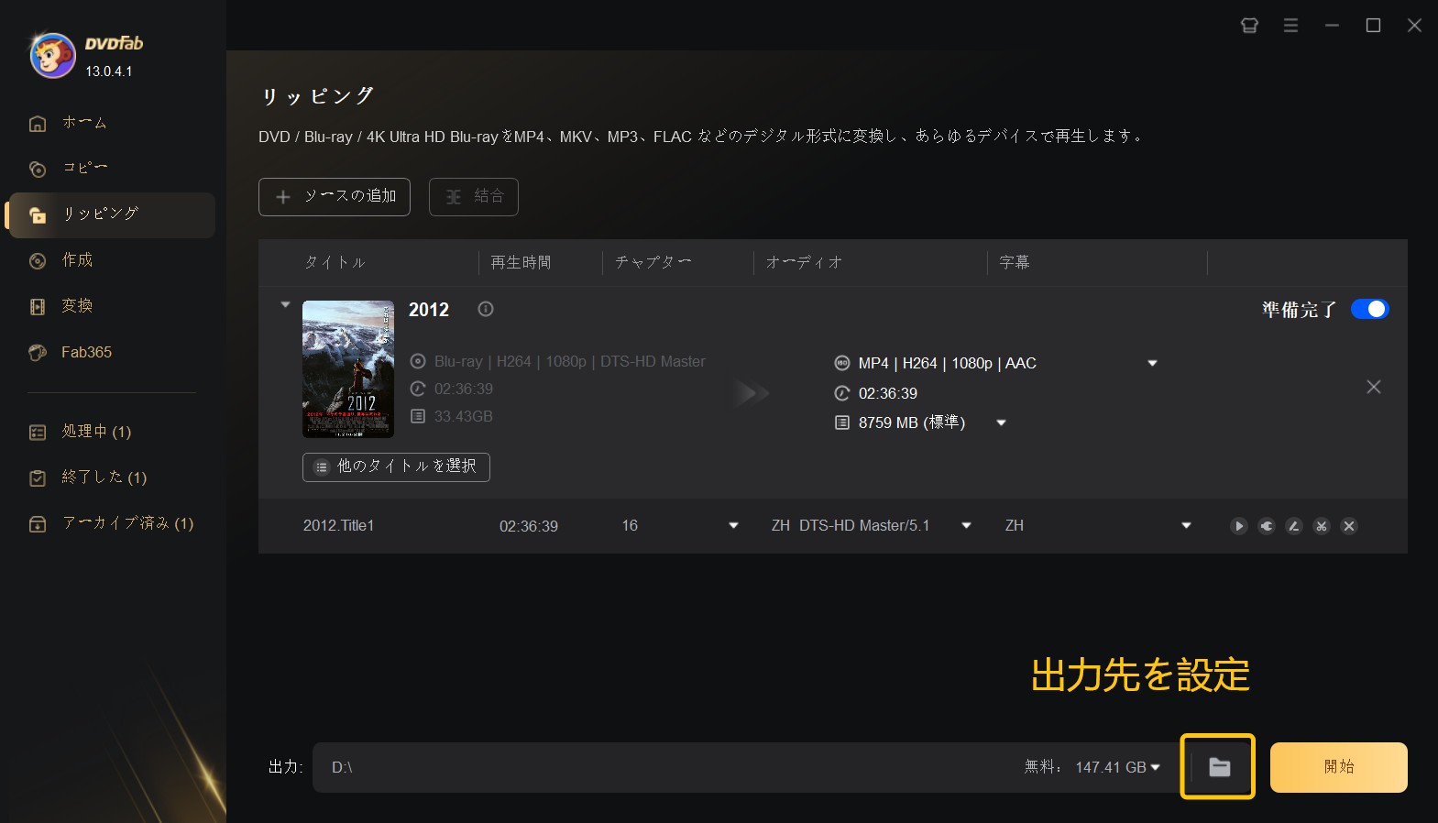
Task: Open アーカイブ済み (1) list
Action: pos(112,523)
